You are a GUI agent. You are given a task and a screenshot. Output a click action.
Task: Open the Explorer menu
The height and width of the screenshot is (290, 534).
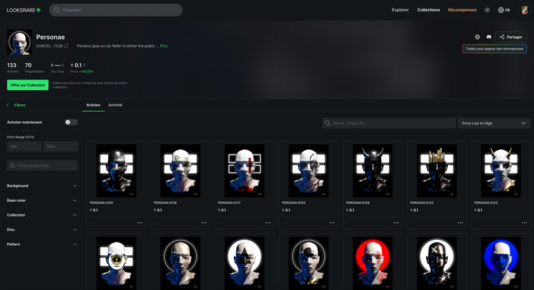[x=400, y=10]
